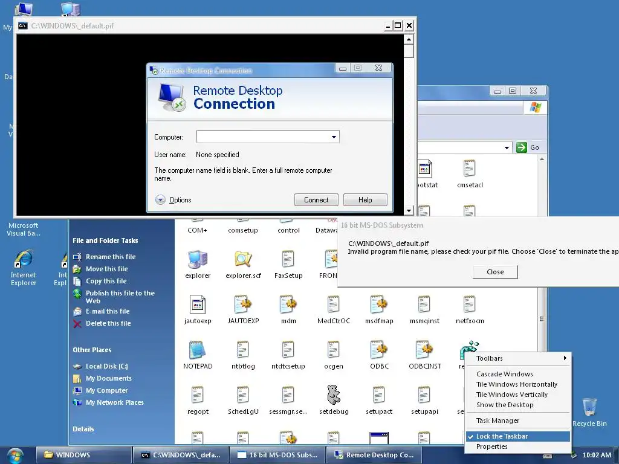Open taskbar Properties menu entry
Viewport: 619px width, 464px height.
point(518,446)
